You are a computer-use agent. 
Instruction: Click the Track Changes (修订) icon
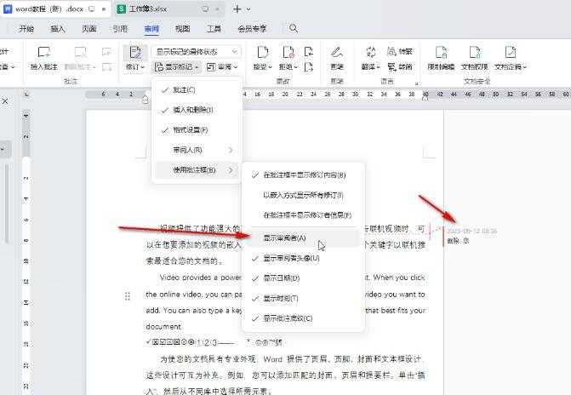click(x=135, y=52)
